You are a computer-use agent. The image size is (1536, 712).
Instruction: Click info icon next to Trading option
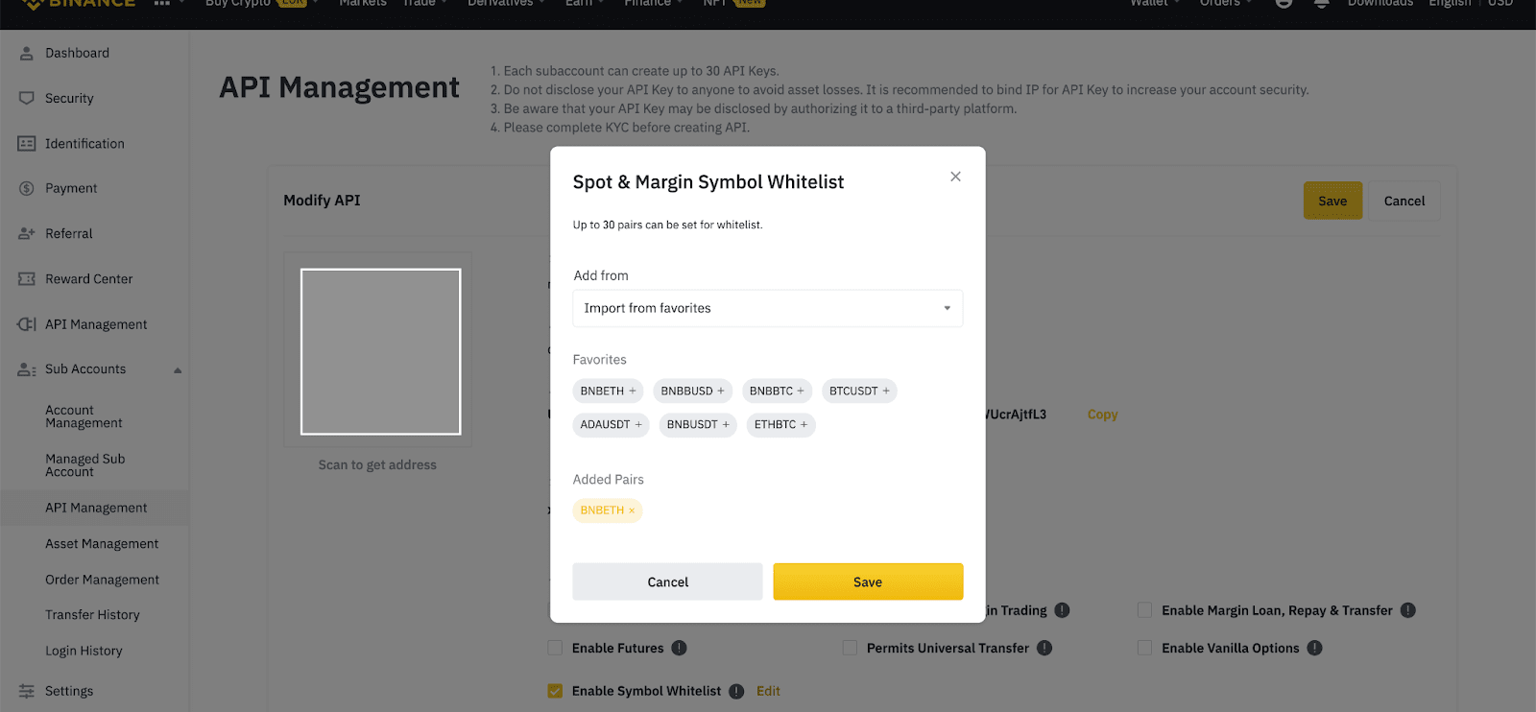[x=1062, y=610]
